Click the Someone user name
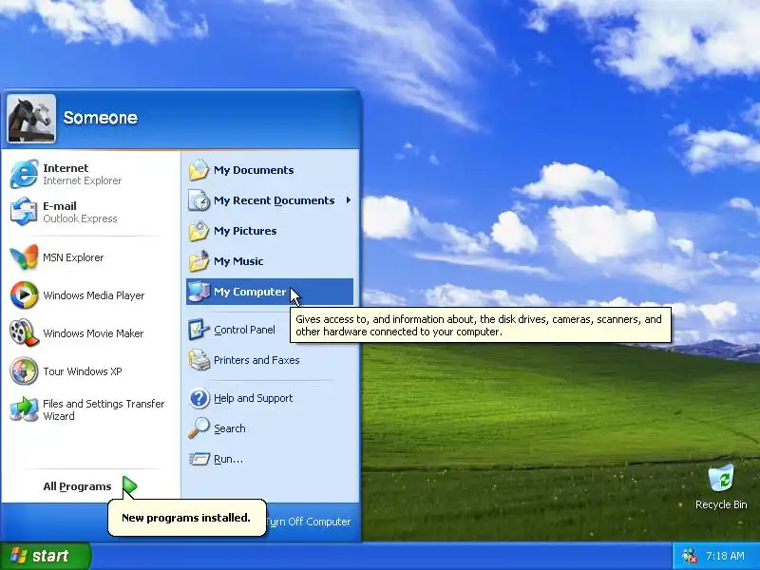The width and height of the screenshot is (760, 570). tap(101, 118)
